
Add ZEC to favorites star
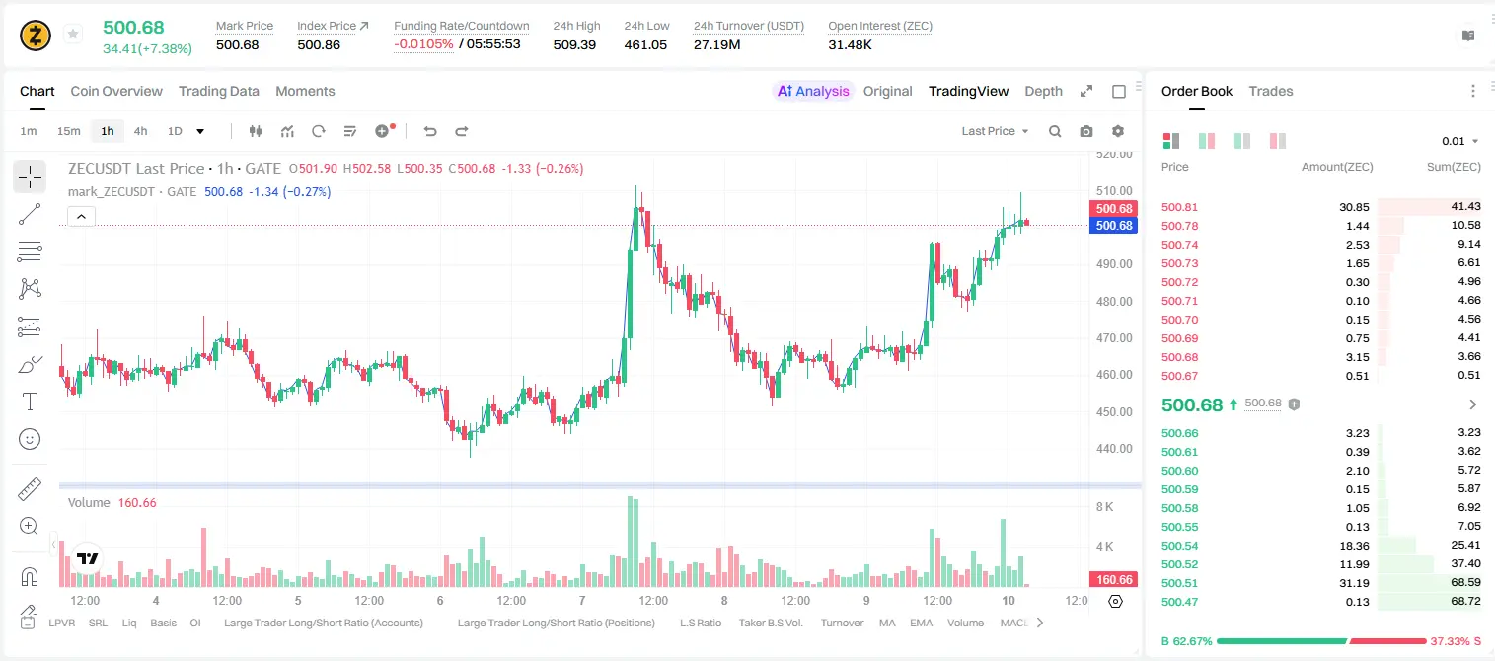click(x=73, y=35)
